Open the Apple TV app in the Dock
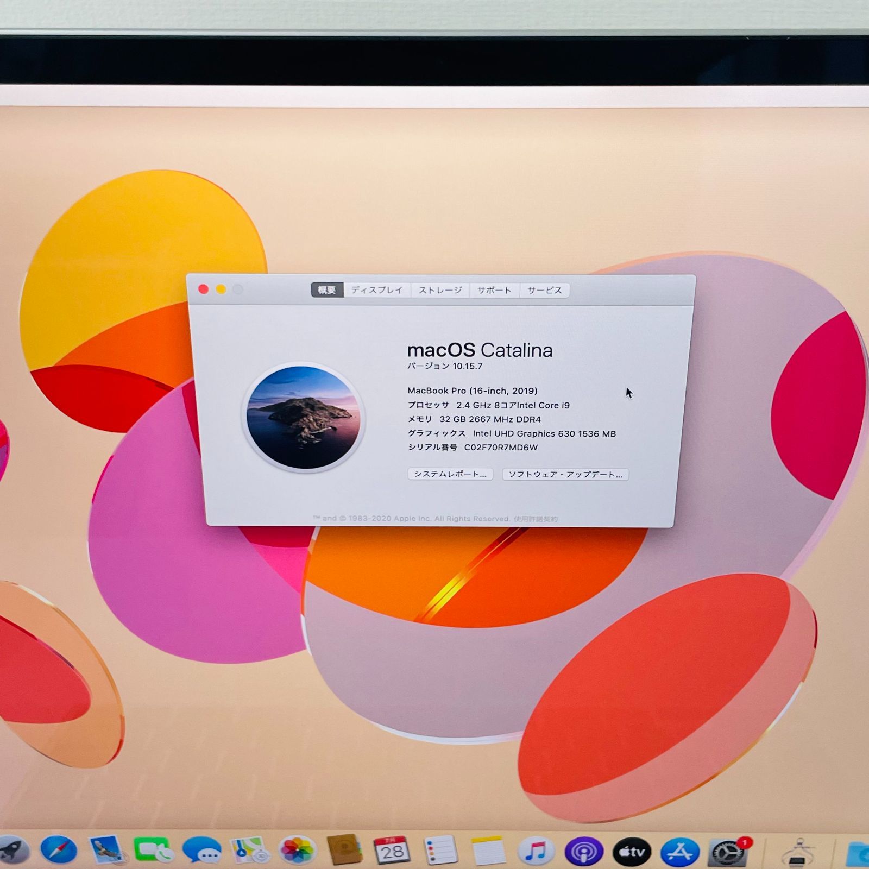Viewport: 869px width, 869px height. 632,851
